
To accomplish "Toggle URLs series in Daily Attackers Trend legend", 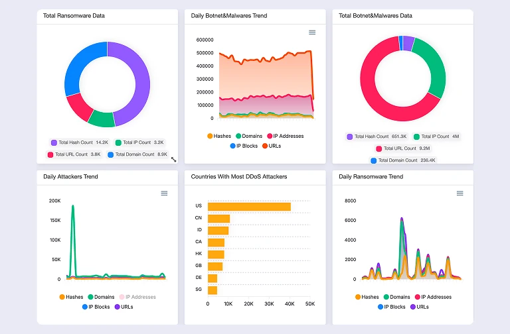I will pyautogui.click(x=124, y=307).
